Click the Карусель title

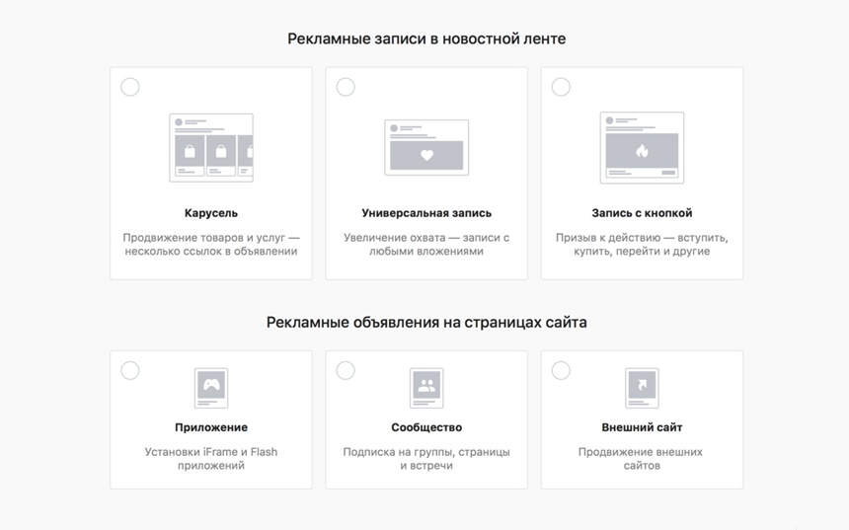pyautogui.click(x=211, y=213)
